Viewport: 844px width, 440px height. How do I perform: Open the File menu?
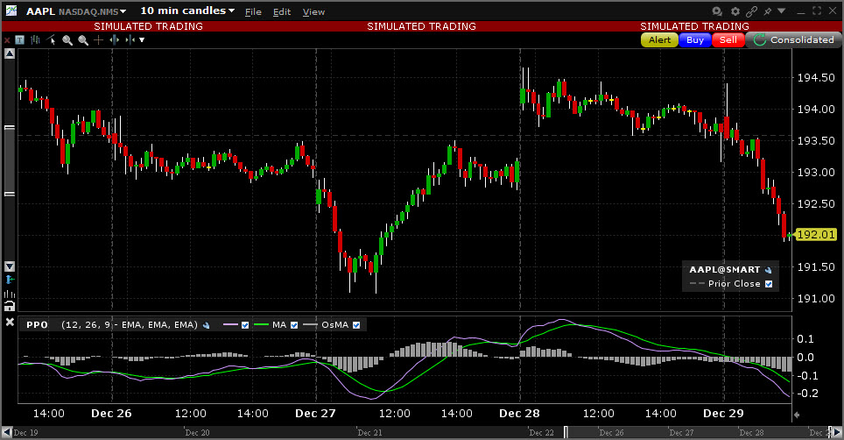253,12
